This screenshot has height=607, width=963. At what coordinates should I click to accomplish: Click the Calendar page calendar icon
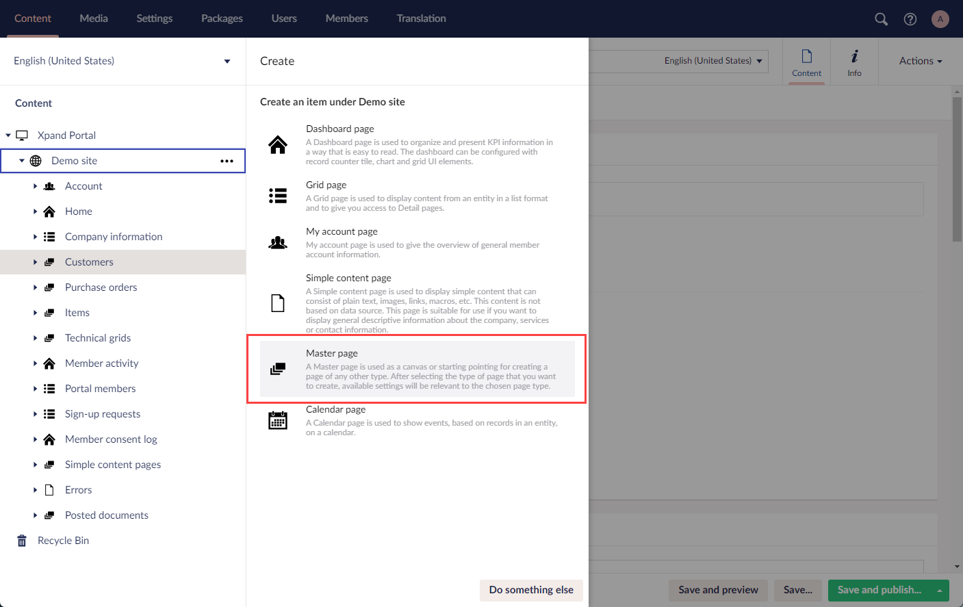click(x=278, y=421)
